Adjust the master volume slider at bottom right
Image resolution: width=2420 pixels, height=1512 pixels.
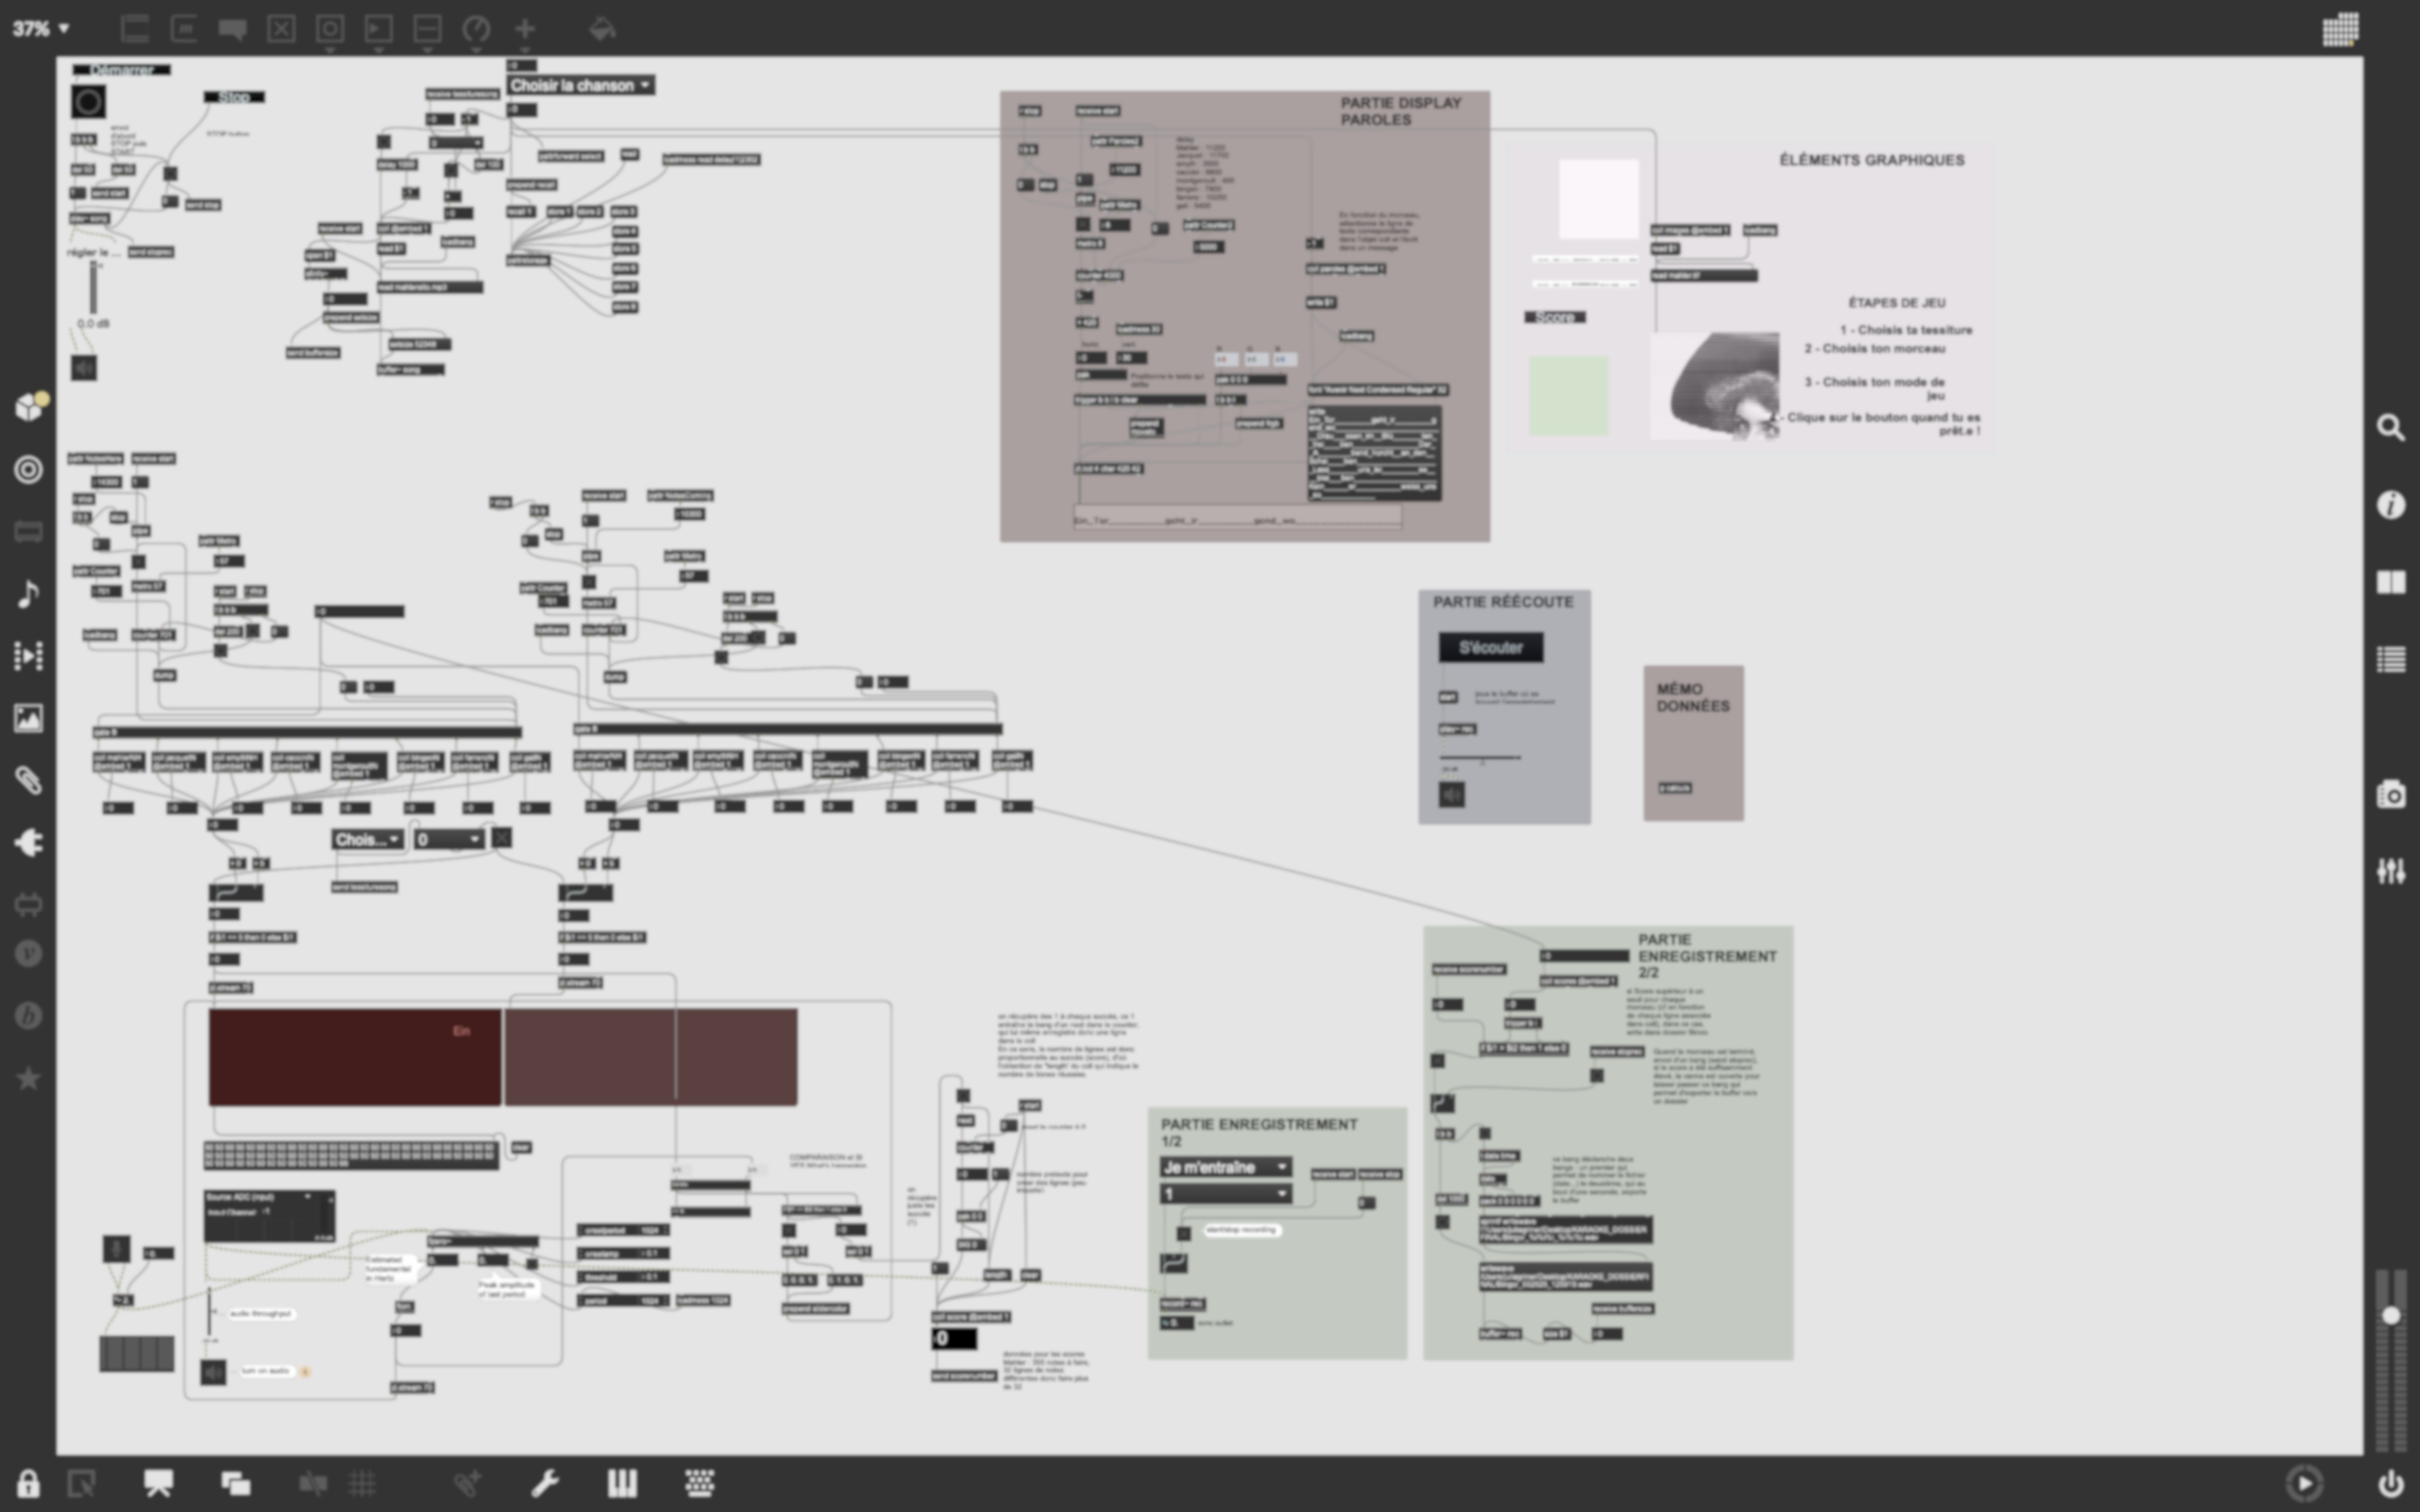2390,1316
